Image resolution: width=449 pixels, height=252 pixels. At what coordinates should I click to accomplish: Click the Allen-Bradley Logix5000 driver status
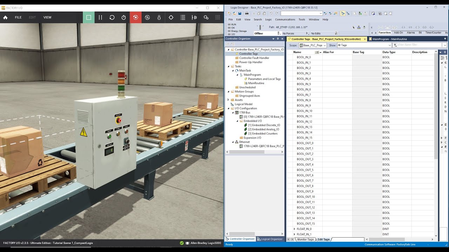coord(200,243)
